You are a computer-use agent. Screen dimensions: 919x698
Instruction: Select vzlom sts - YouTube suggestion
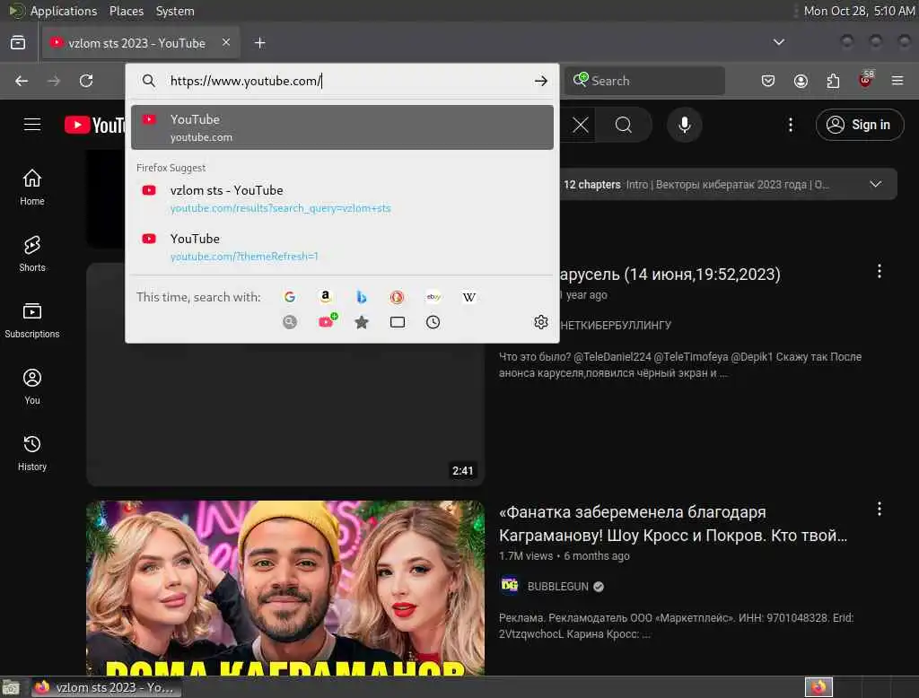pos(342,198)
